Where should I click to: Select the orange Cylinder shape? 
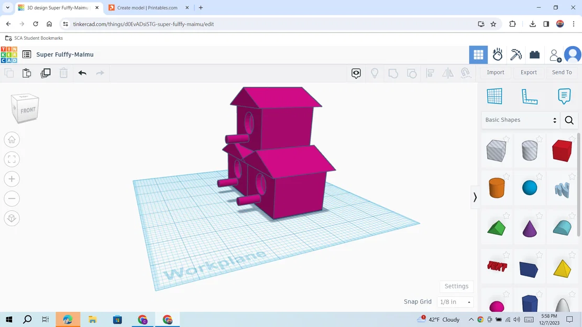pyautogui.click(x=497, y=188)
